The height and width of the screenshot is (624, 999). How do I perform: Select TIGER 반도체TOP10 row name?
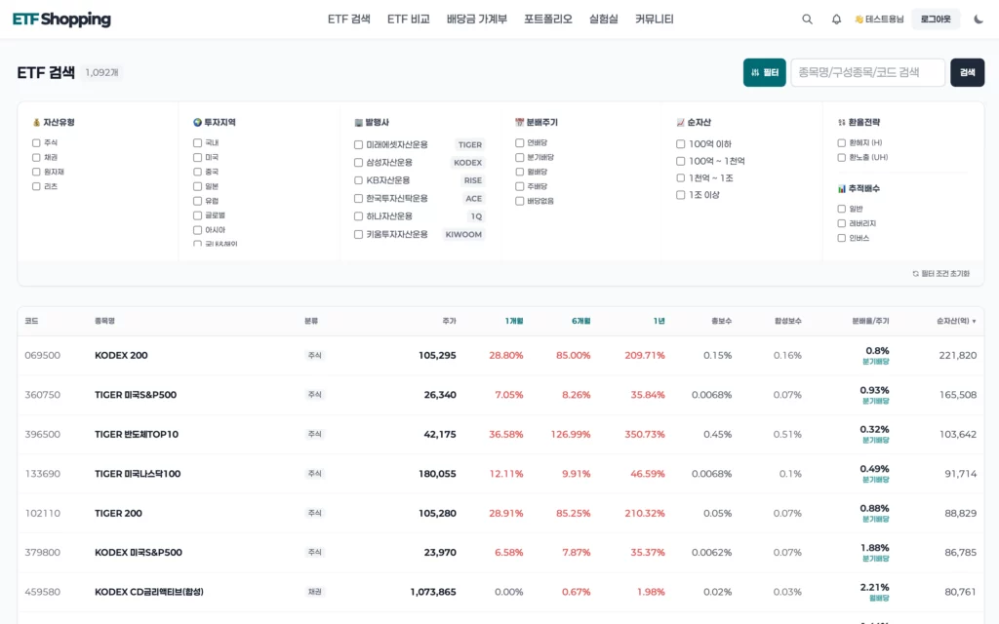point(137,434)
